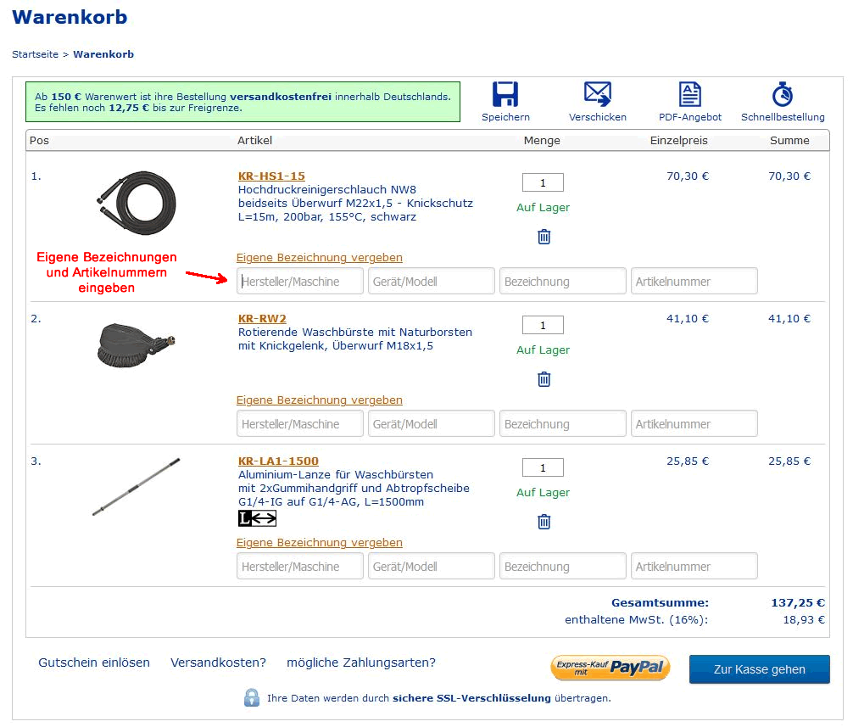Image resolution: width=853 pixels, height=727 pixels.
Task: Expand 'Eigene Bezeichnung vergeben' for KR-HS1-15
Action: (x=319, y=258)
